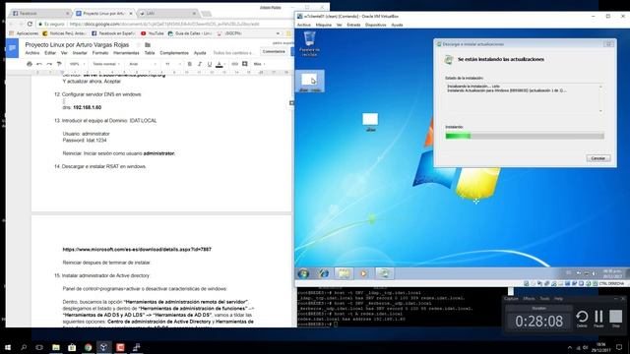Click Cancelar in the update installer dialog
Viewport: 630px width, 354px height.
click(x=598, y=158)
